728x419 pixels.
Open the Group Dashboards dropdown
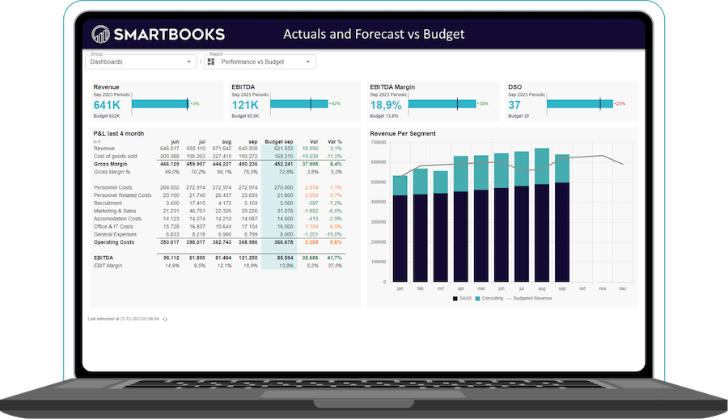coord(141,61)
